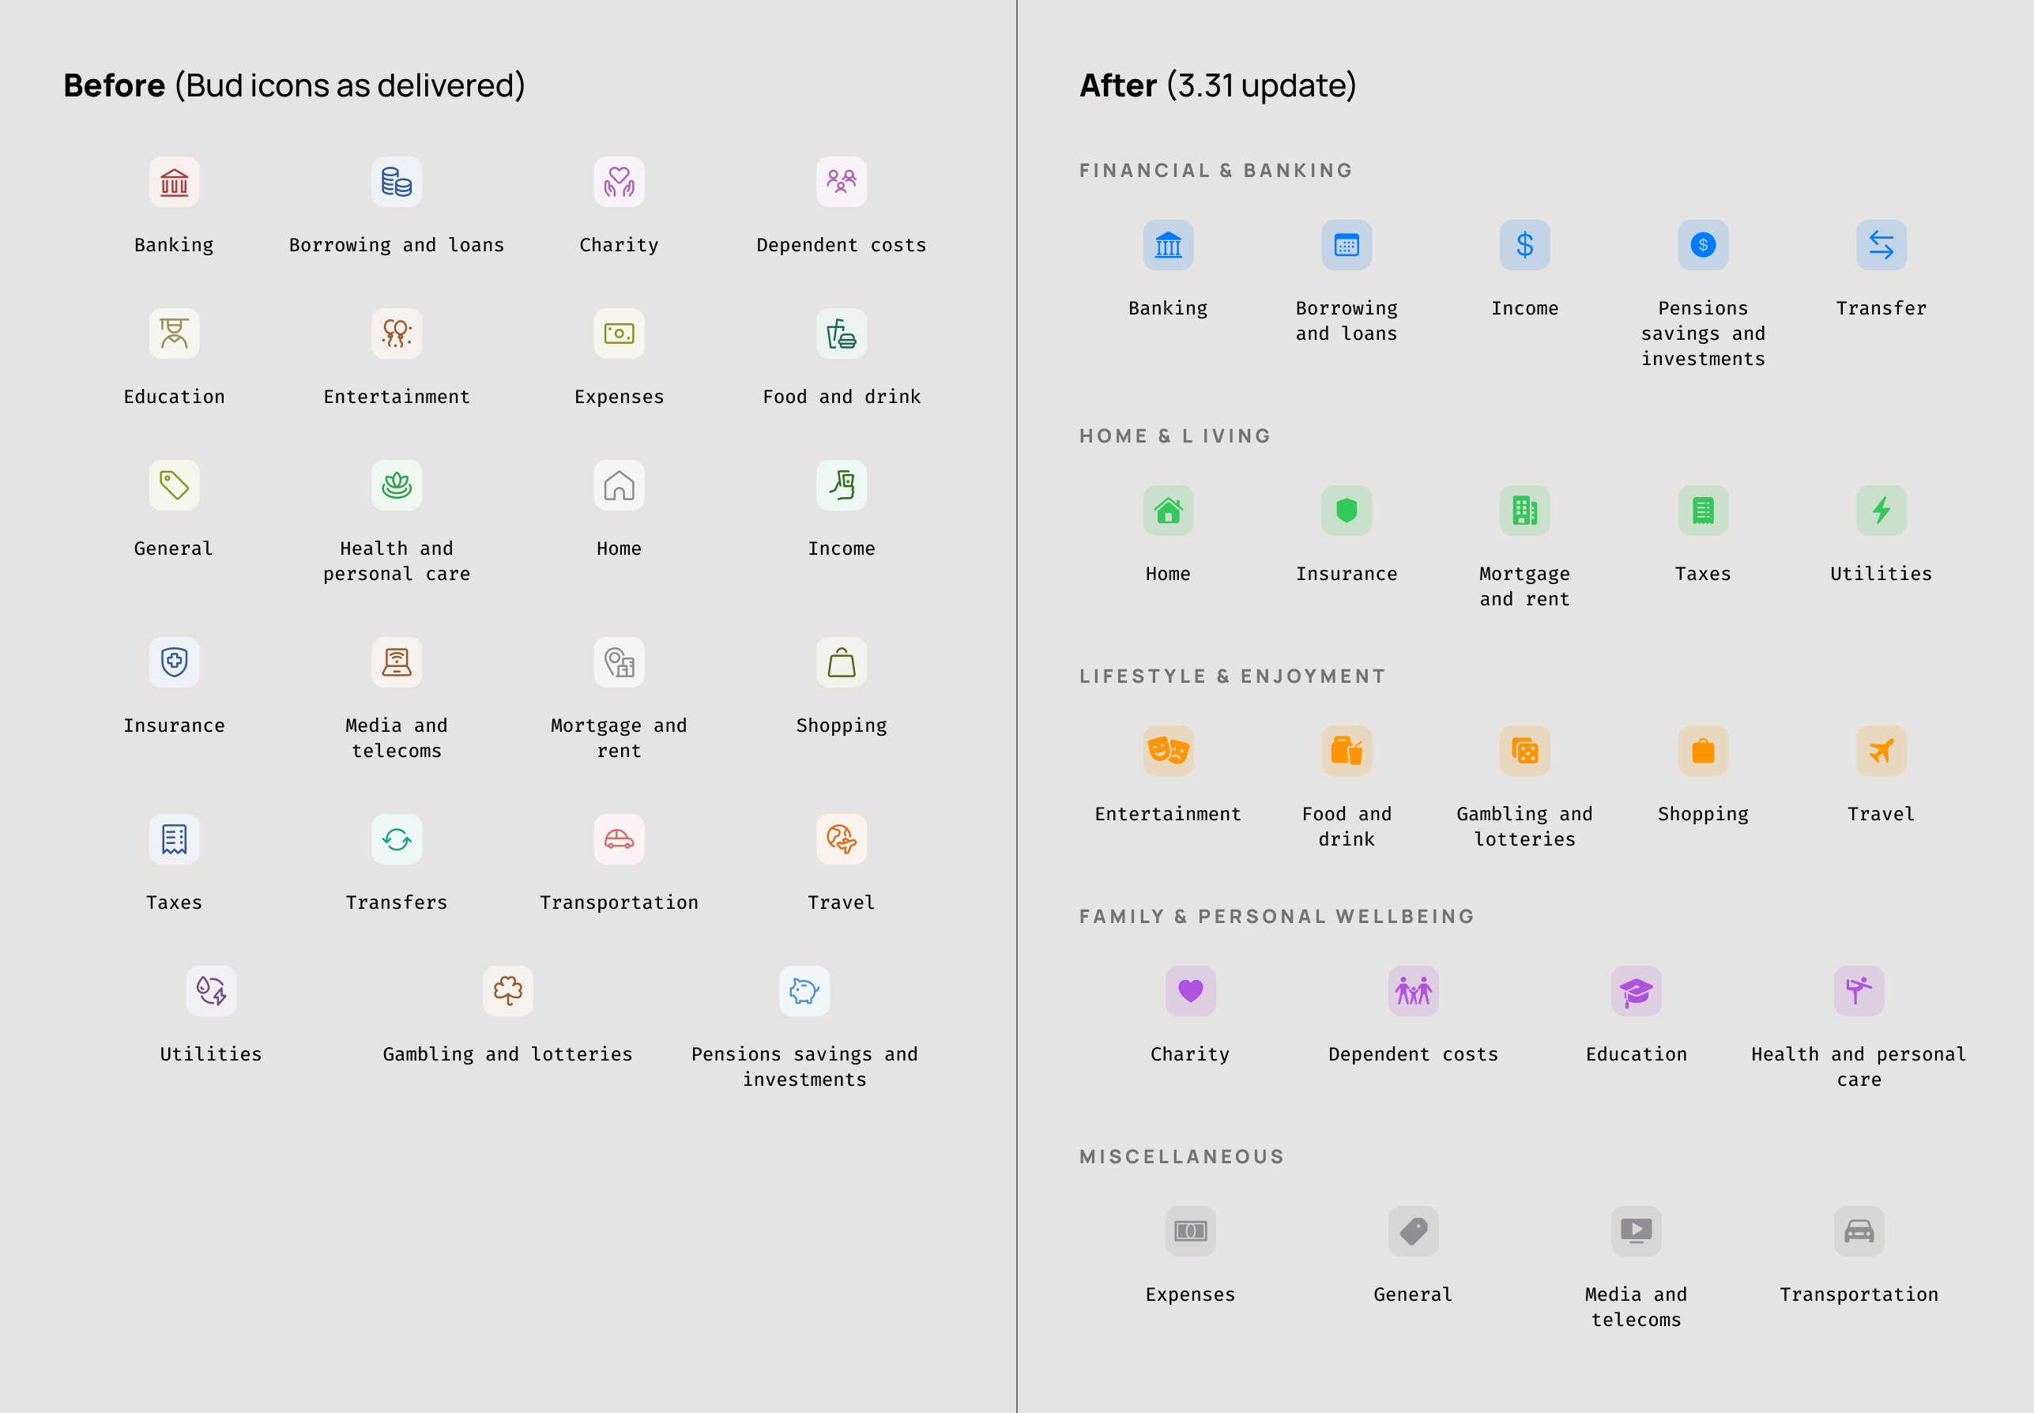Select the blue Transfer arrows icon
The height and width of the screenshot is (1413, 2034).
coord(1881,245)
